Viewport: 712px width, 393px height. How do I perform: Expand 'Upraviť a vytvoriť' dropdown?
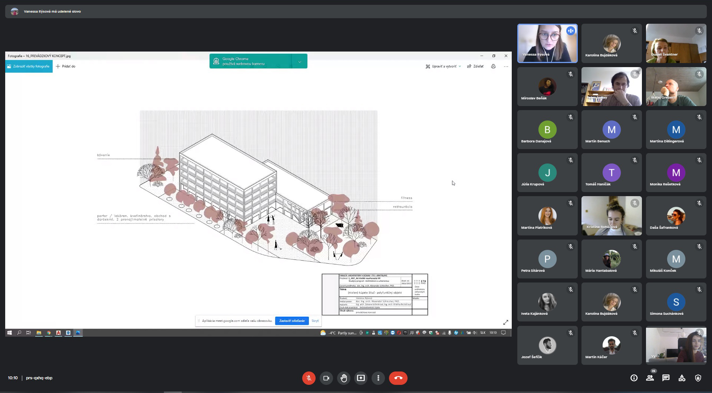tap(443, 66)
